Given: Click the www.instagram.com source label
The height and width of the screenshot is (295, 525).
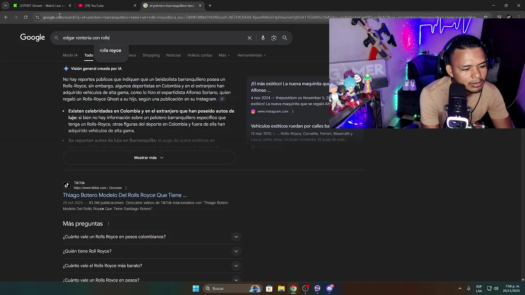Looking at the screenshot, I should point(273,111).
